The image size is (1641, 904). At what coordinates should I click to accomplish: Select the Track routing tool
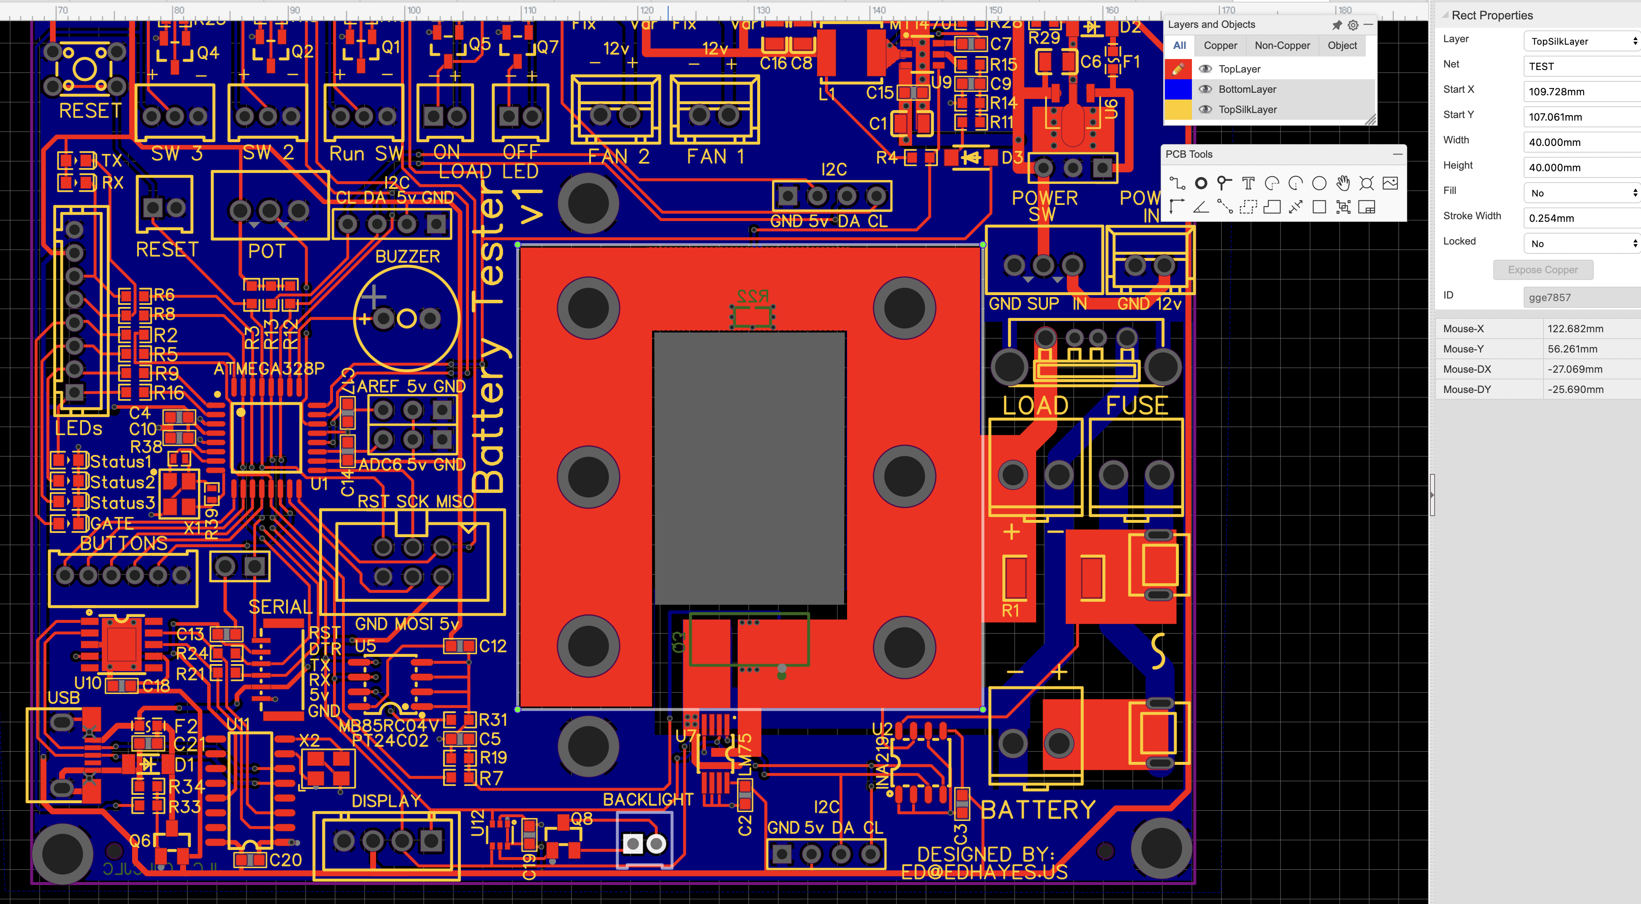(x=1177, y=183)
